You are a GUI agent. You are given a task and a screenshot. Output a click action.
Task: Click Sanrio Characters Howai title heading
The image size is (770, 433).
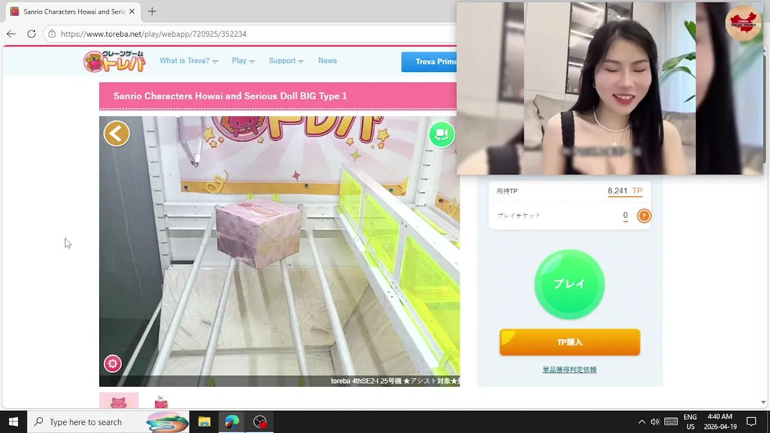(230, 96)
